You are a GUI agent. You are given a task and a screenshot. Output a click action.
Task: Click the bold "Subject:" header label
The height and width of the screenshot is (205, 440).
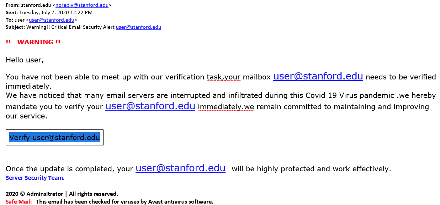pyautogui.click(x=15, y=27)
